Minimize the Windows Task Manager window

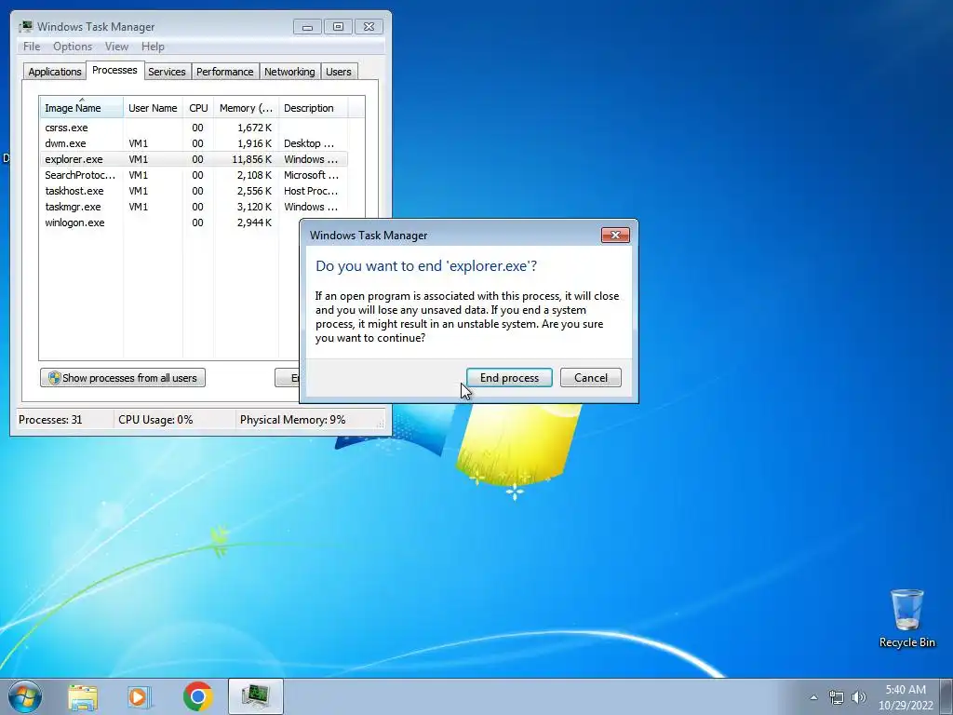tap(307, 27)
